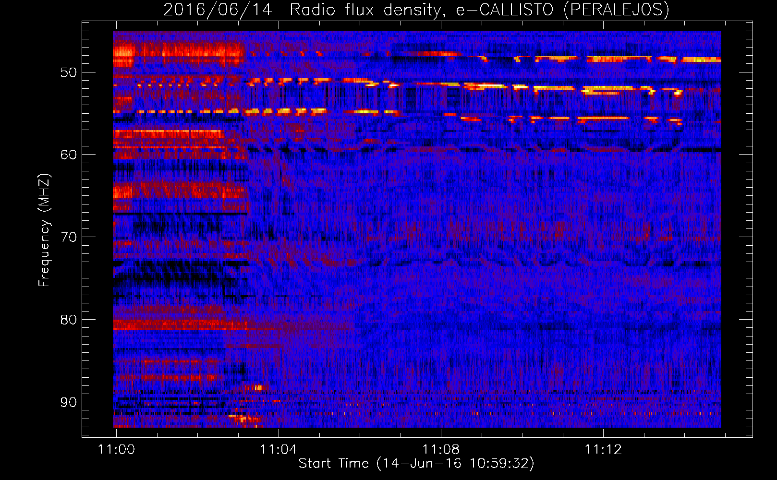777x480 pixels.
Task: Click the 90 frequency tick label
Action: pos(68,402)
